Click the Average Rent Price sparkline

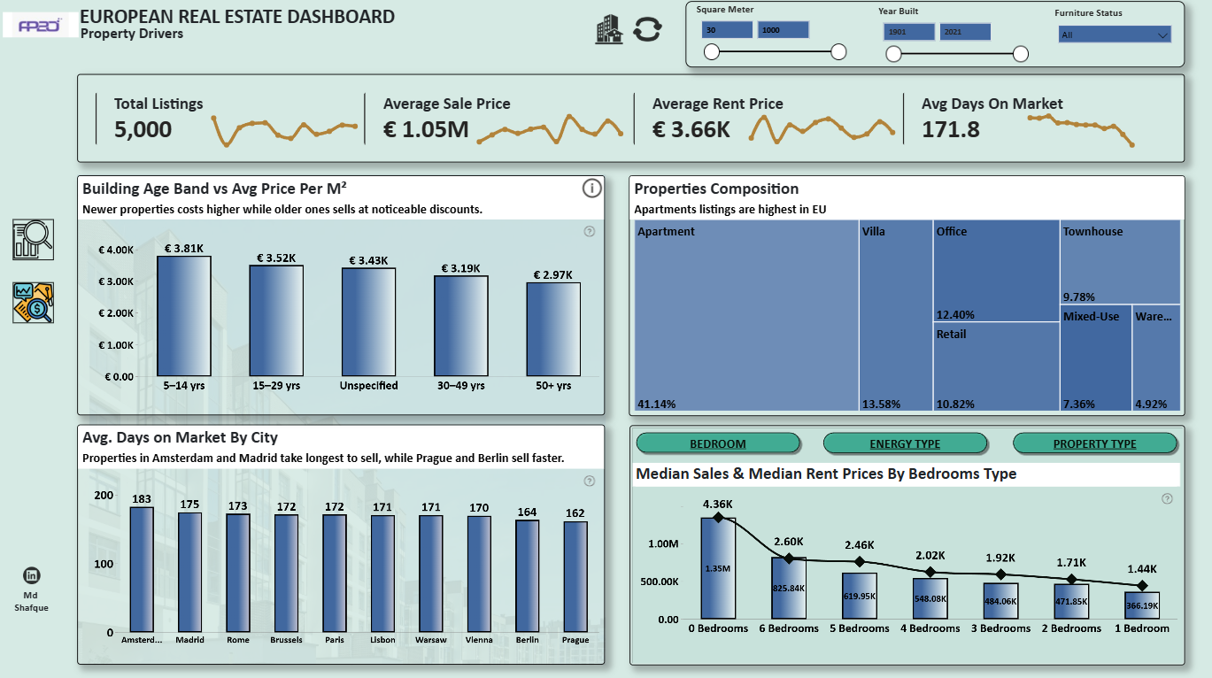click(x=822, y=129)
